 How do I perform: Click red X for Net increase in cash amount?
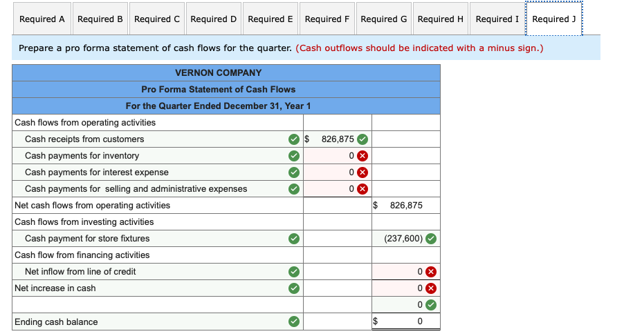[x=431, y=288]
